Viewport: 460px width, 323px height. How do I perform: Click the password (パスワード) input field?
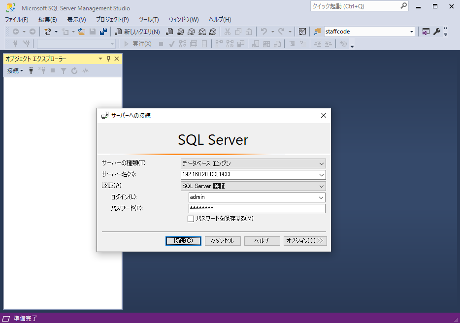257,208
